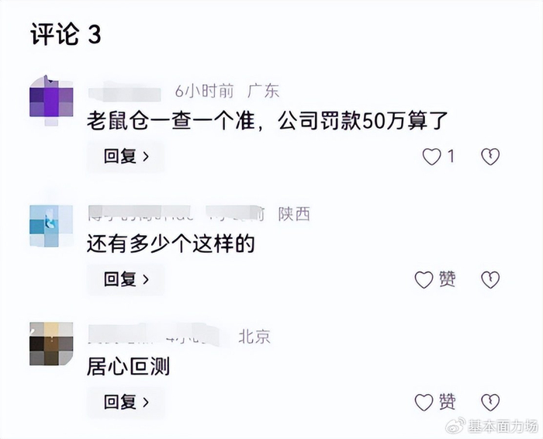Select the 评论 3 comments header

click(66, 34)
